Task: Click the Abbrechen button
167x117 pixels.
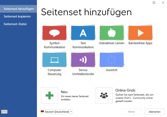Action: [155, 112]
